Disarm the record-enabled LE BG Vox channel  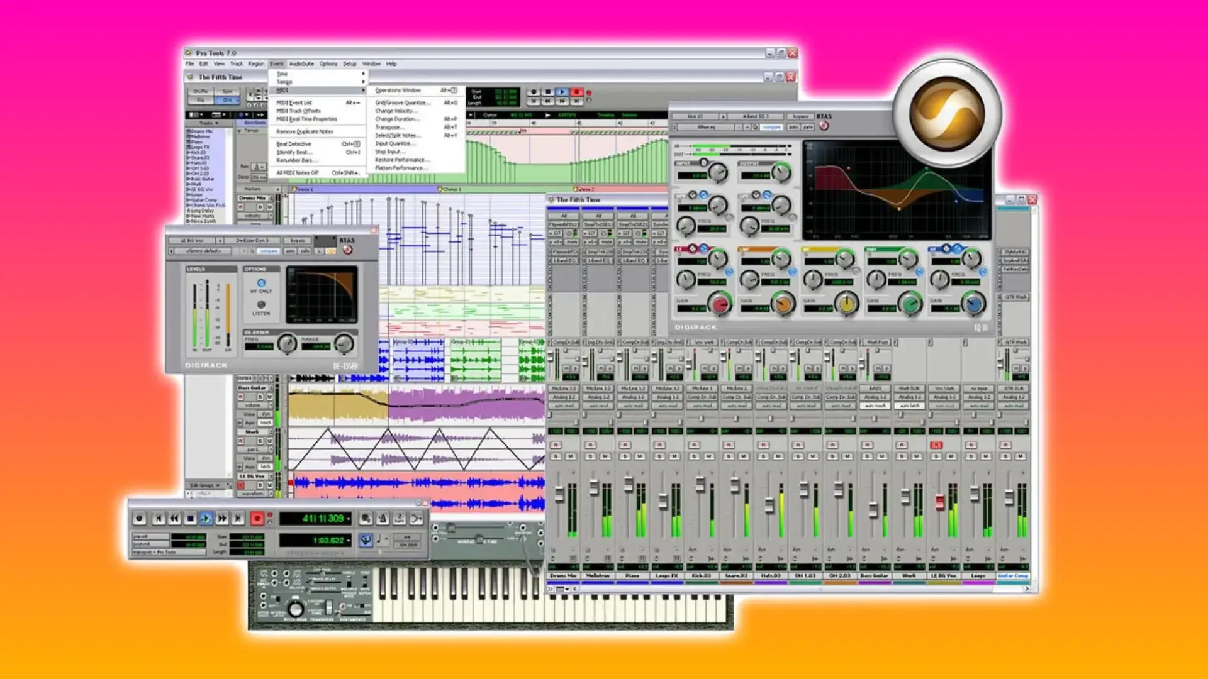coord(936,444)
